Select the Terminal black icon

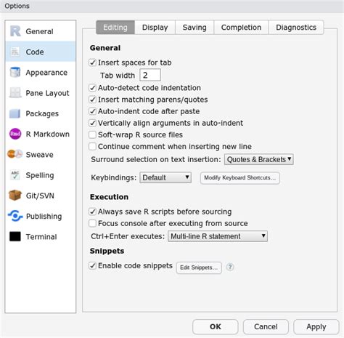coord(15,236)
